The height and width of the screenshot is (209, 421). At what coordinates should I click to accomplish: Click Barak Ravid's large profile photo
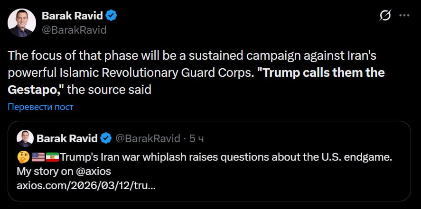(22, 23)
